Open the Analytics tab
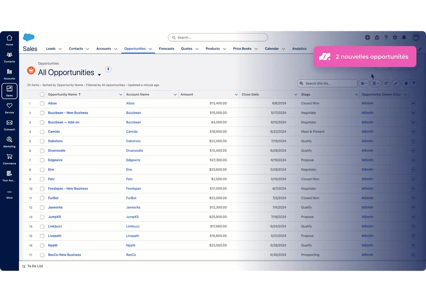The image size is (426, 302). pos(299,49)
